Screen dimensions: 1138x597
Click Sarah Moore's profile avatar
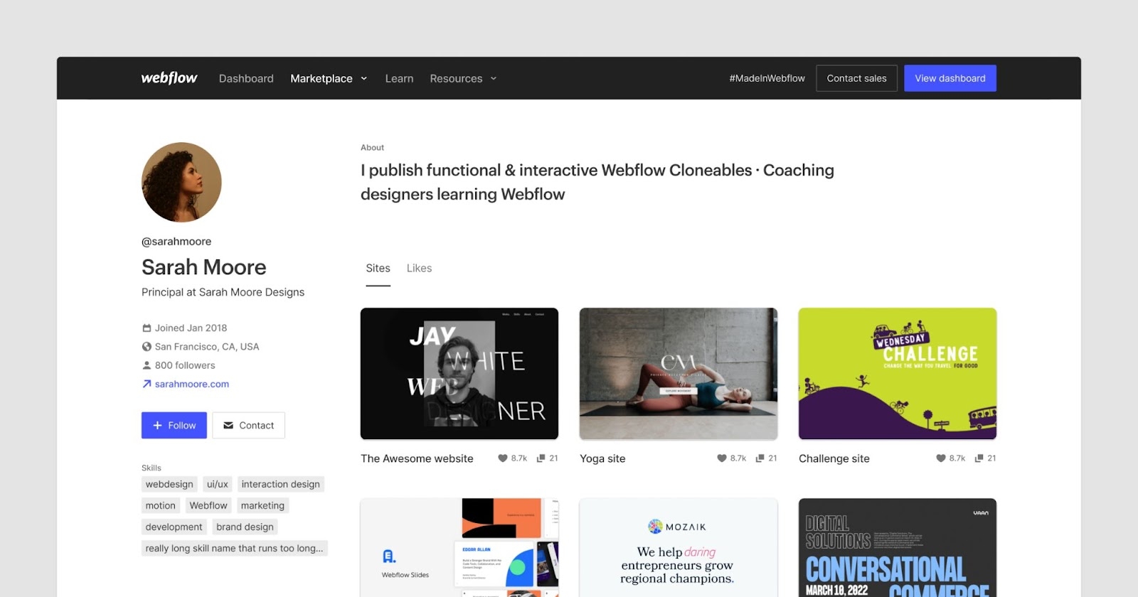(x=181, y=182)
